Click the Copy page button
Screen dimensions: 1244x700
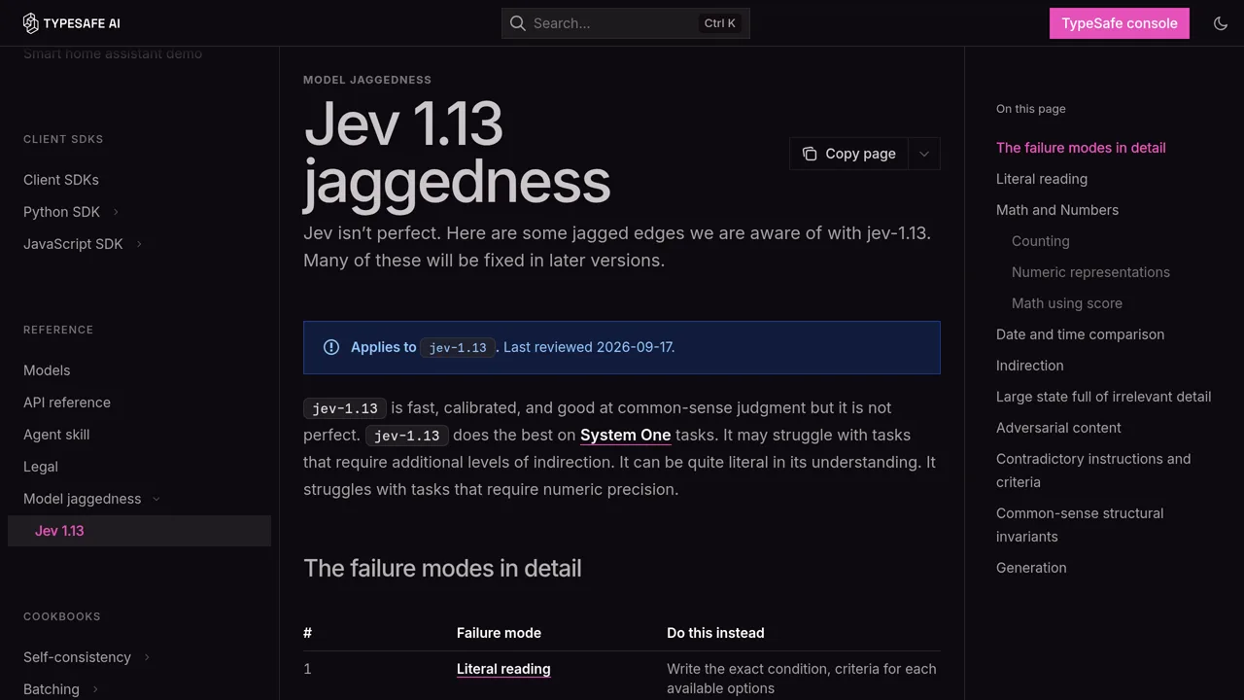point(849,154)
